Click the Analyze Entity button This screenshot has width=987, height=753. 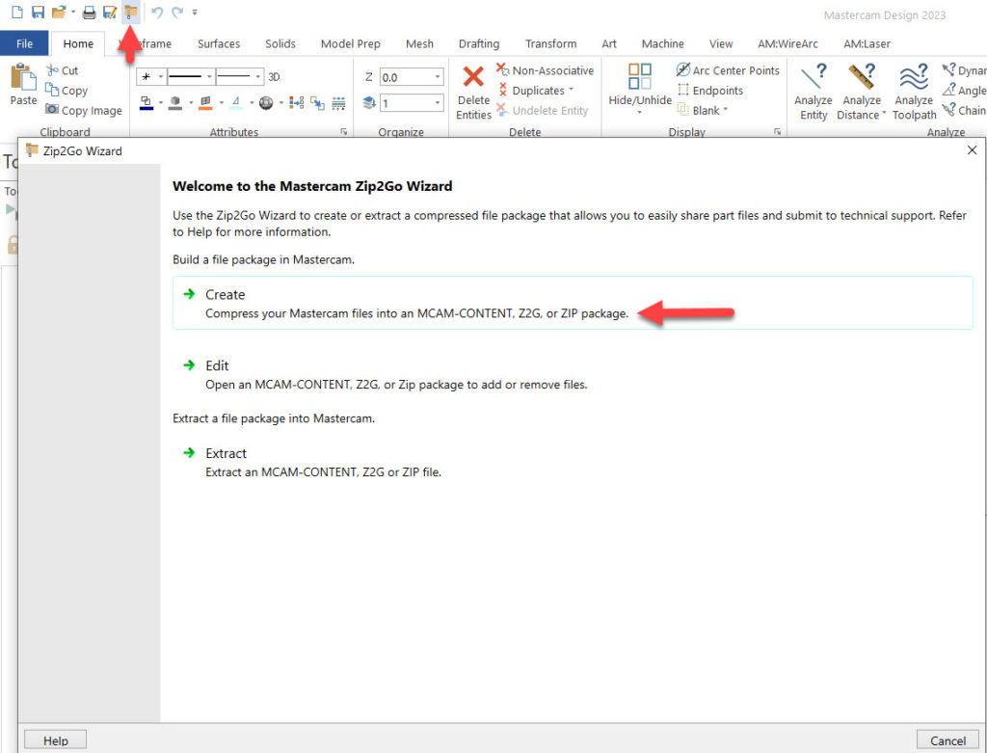[814, 92]
